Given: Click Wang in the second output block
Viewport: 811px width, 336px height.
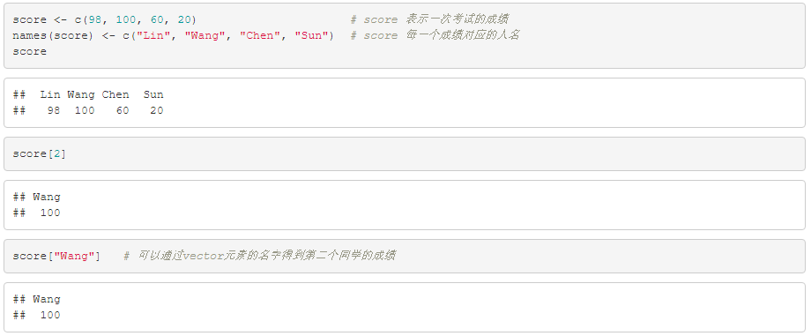Looking at the screenshot, I should [x=47, y=197].
